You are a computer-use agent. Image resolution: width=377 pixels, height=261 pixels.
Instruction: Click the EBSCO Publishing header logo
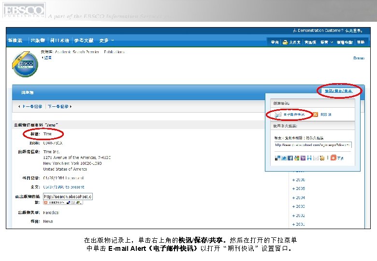click(x=24, y=10)
